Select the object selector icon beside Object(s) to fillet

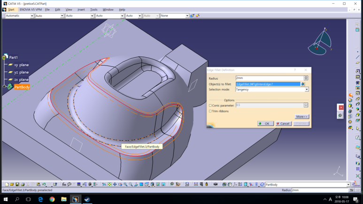302,84
